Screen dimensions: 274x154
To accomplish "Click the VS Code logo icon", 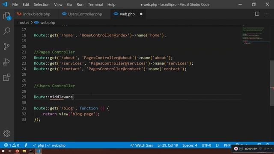I will [5, 4].
